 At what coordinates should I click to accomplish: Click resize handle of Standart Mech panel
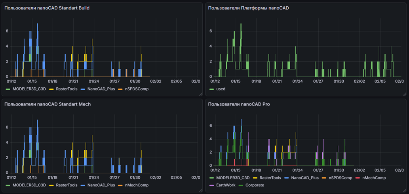(x=200, y=190)
